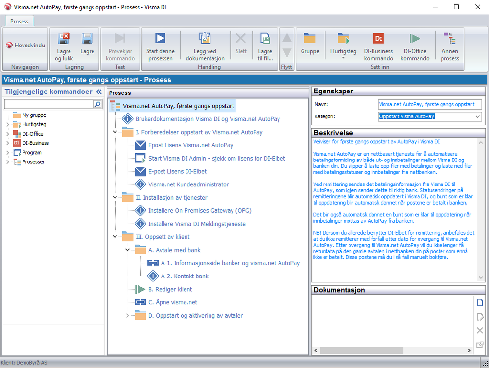Close the Visma DI window
Screen dimensions: 489x368
477,7
